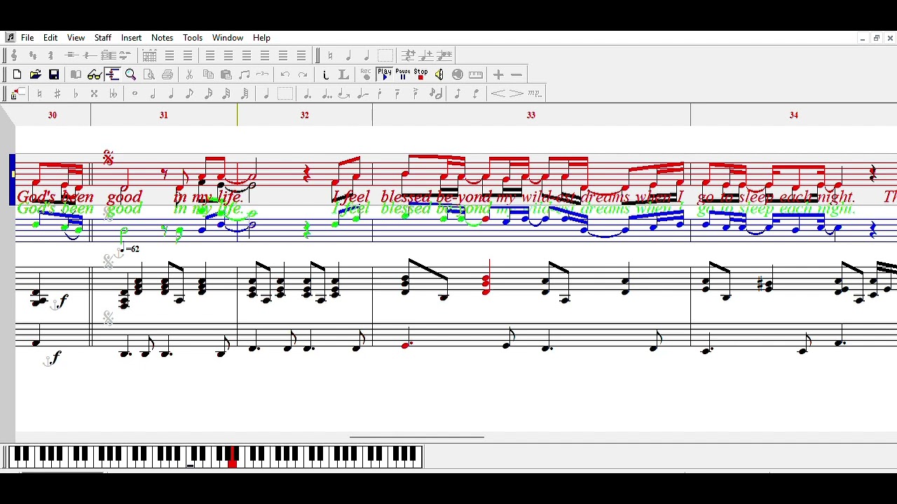Image resolution: width=897 pixels, height=504 pixels.
Task: Open the Notes menu
Action: pos(162,38)
